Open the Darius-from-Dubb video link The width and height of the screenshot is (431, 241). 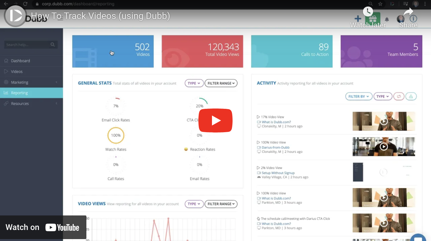275,147
